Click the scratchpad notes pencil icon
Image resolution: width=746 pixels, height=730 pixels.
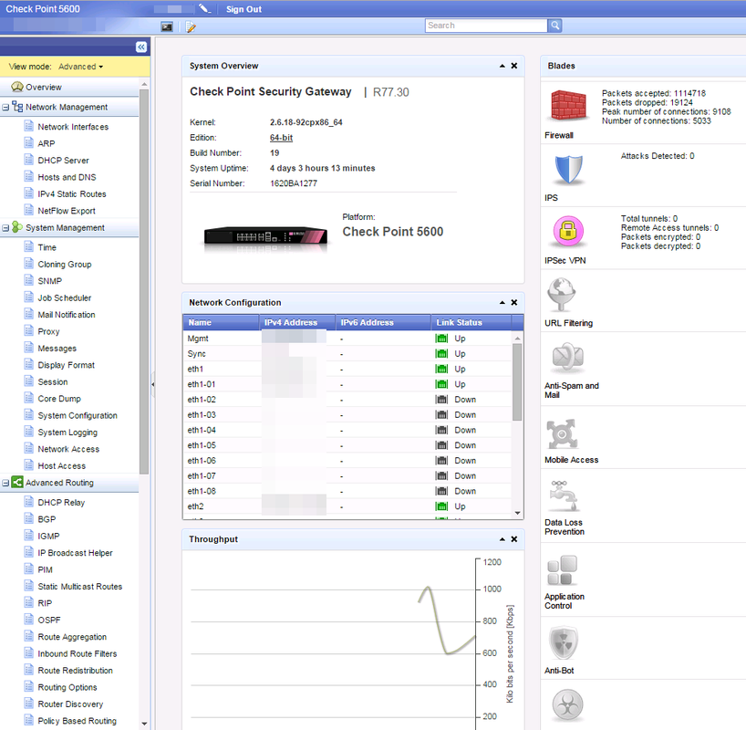pos(191,26)
